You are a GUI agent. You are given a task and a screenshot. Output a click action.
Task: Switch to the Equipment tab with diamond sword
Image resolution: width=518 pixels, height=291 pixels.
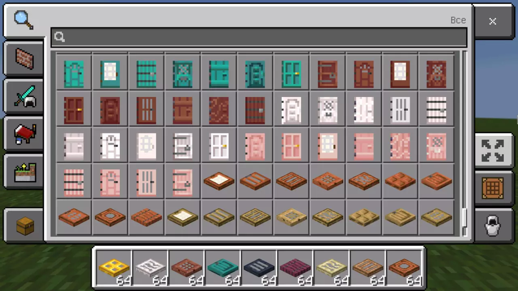click(24, 96)
